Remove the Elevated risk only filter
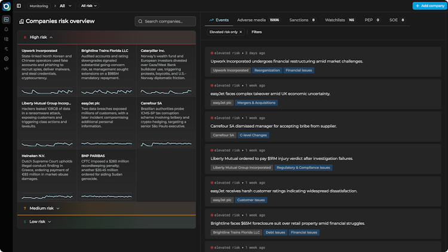This screenshot has height=252, width=448. 241,32
